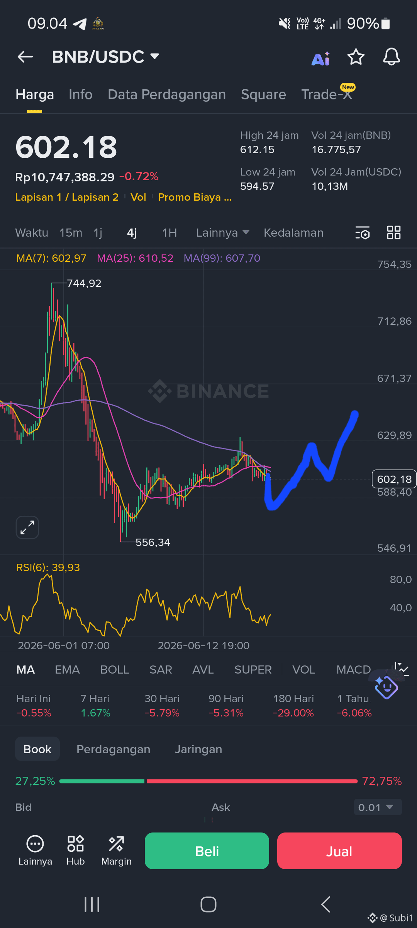Select Waktu time chart
Image resolution: width=417 pixels, height=928 pixels.
[x=32, y=233]
